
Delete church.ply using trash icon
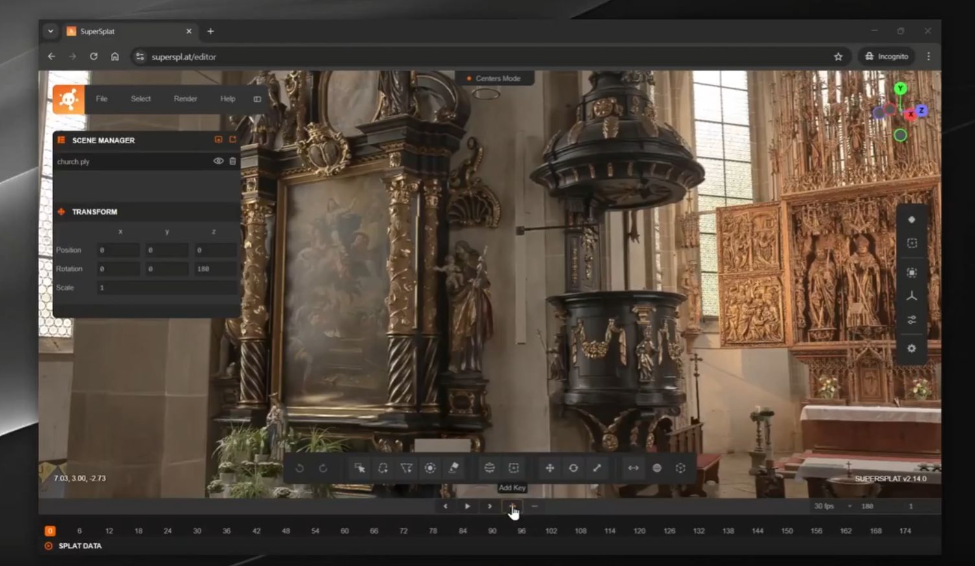pos(233,161)
